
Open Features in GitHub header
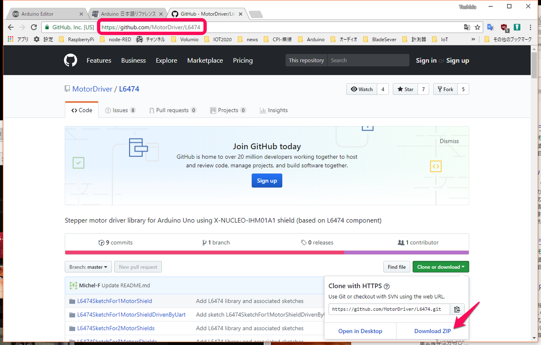click(x=99, y=60)
